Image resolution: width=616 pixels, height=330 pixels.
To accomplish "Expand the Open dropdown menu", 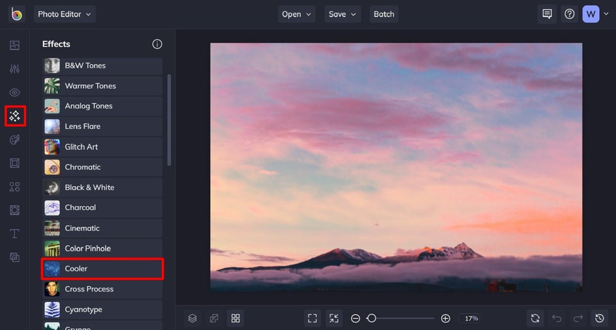I will pos(298,14).
